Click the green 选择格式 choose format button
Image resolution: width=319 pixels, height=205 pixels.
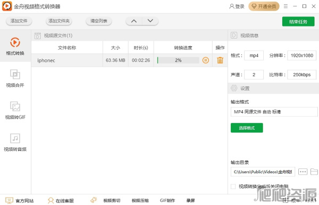click(247, 128)
